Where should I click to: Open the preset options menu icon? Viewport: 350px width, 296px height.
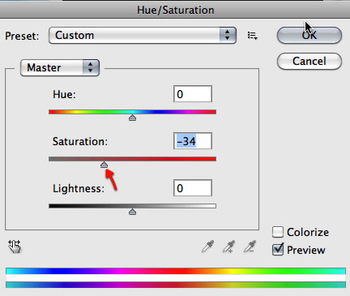tap(253, 36)
